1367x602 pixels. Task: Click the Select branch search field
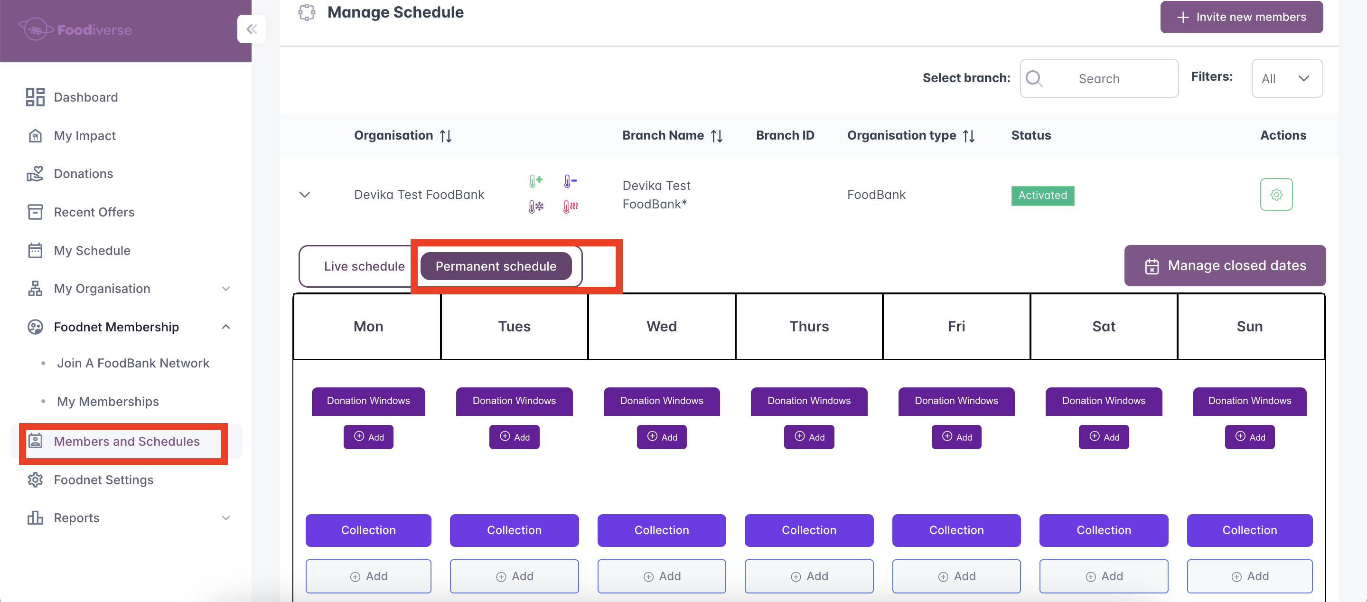[x=1098, y=78]
